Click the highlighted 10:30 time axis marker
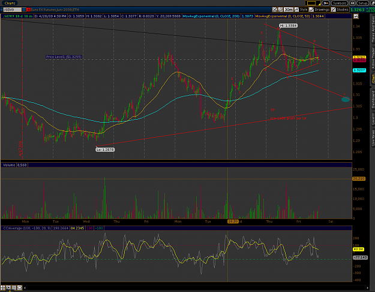This screenshot has width=375, height=292. click(233, 221)
